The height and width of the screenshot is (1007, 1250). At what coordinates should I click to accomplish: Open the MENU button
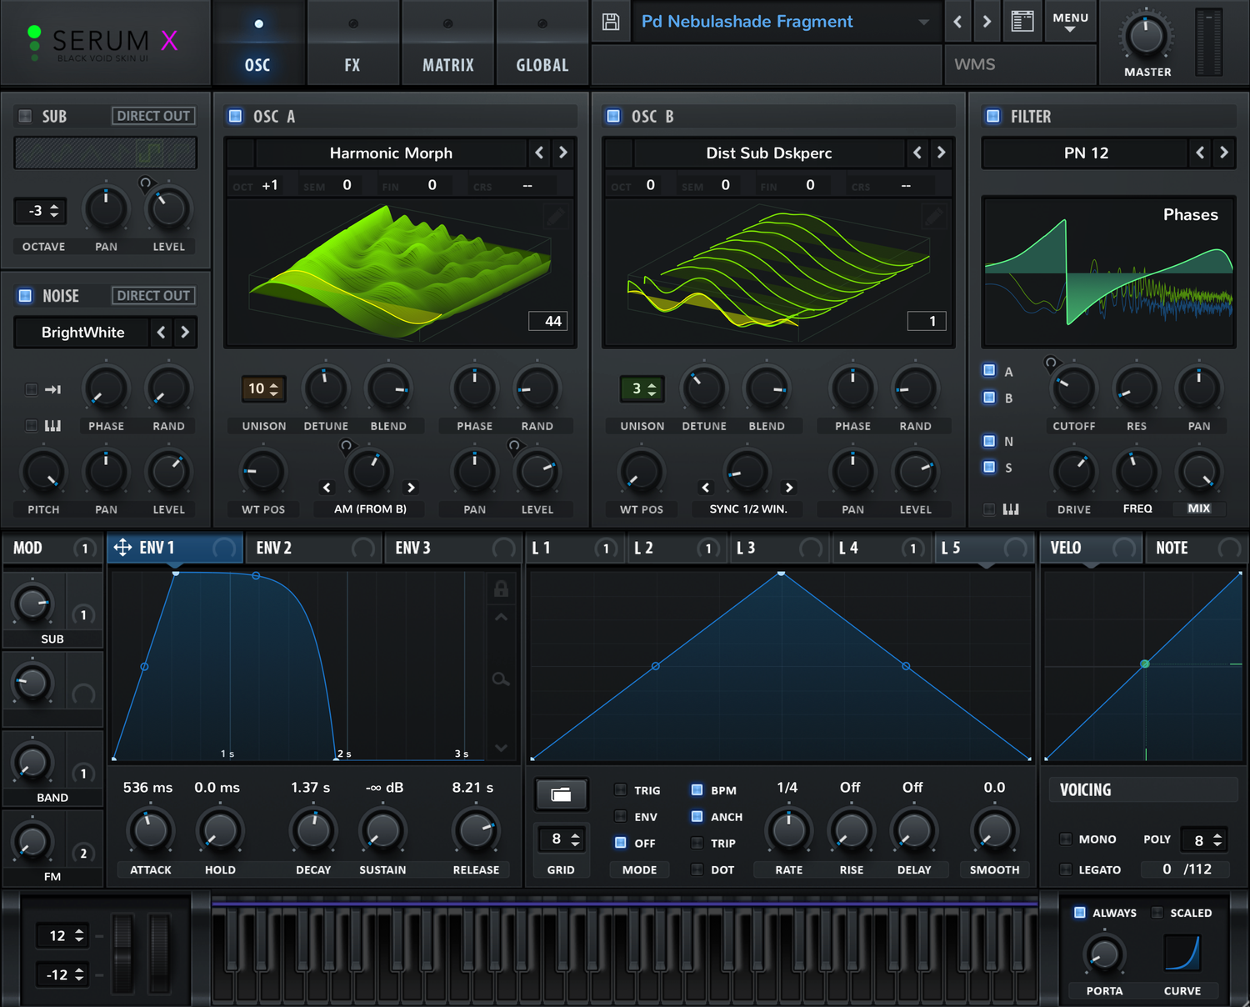coord(1070,22)
